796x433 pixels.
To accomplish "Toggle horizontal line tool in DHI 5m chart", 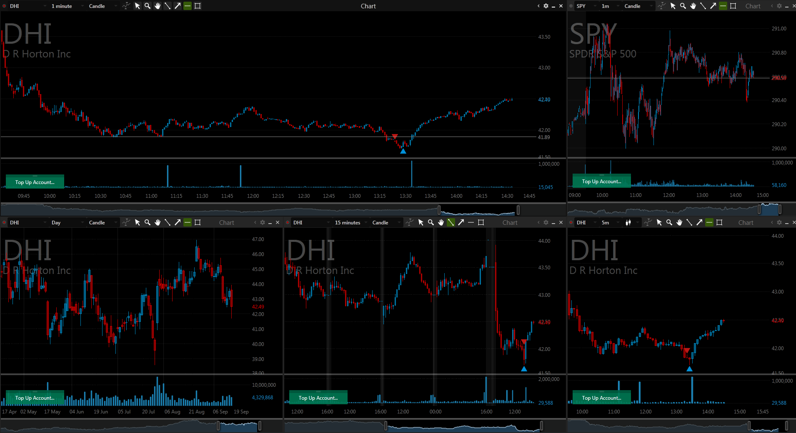I will [x=709, y=222].
